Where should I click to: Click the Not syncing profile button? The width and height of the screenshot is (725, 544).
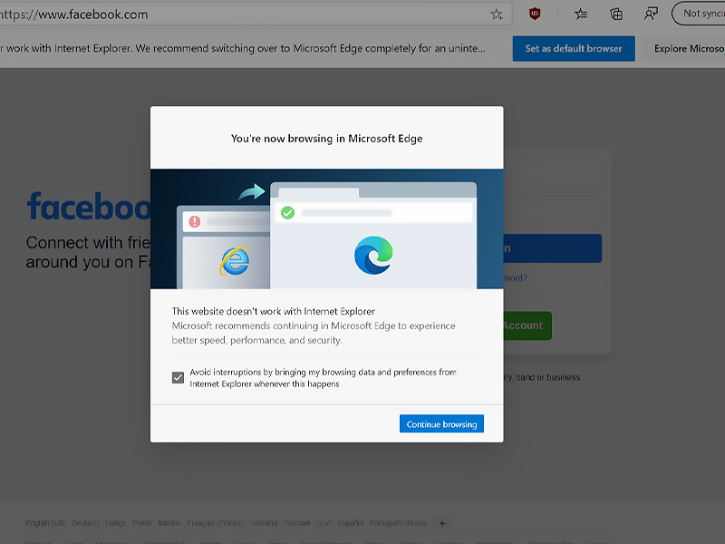698,14
